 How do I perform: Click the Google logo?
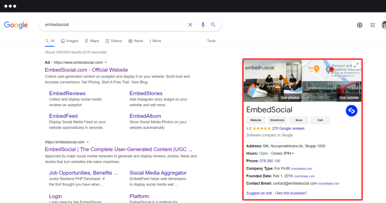(x=16, y=25)
